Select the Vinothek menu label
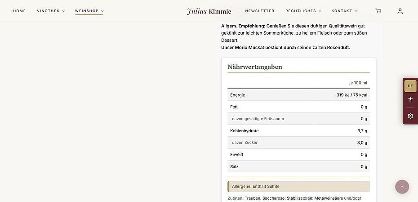Screen dimensions: 418x202 [x=48, y=11]
